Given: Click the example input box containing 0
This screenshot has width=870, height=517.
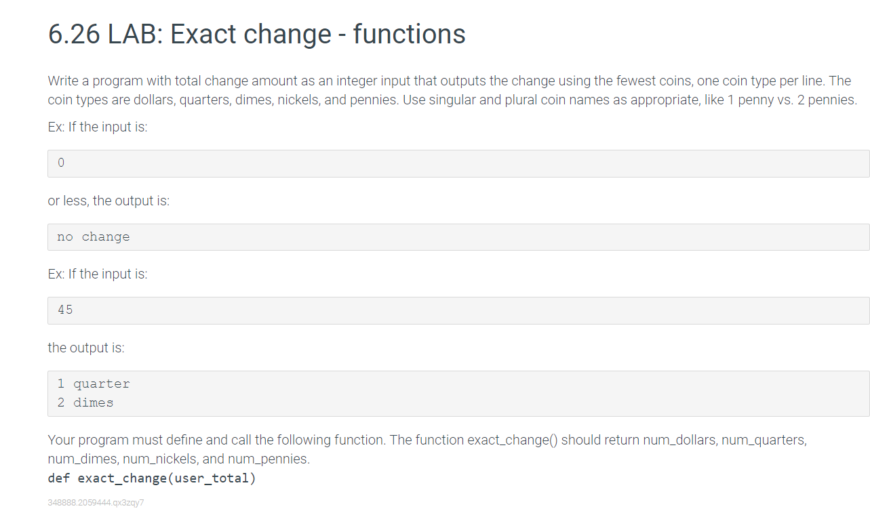Looking at the screenshot, I should point(458,163).
